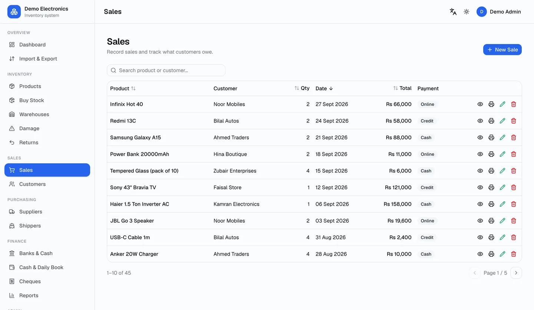The width and height of the screenshot is (534, 310).
Task: Open the Suppliers page
Action: click(47, 212)
